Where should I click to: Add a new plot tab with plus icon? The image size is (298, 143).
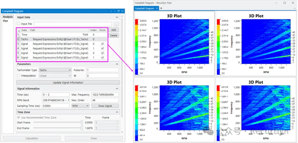[x=161, y=8]
